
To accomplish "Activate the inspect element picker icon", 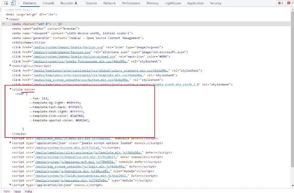I will point(6,3).
